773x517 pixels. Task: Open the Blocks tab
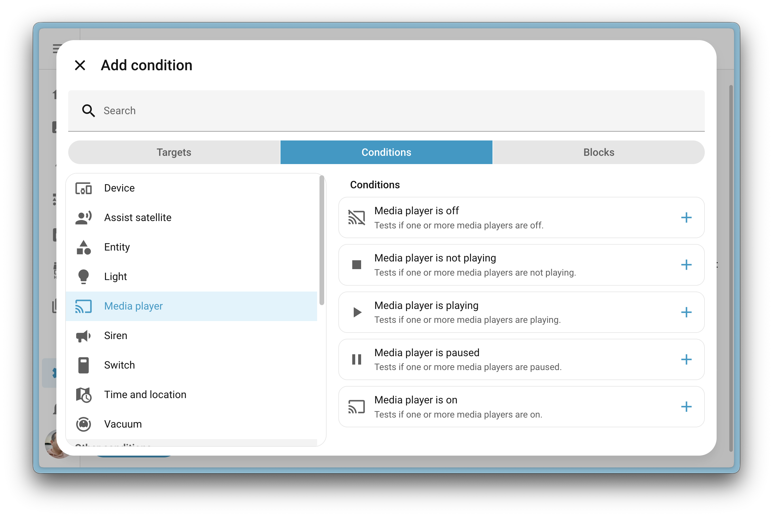(598, 152)
